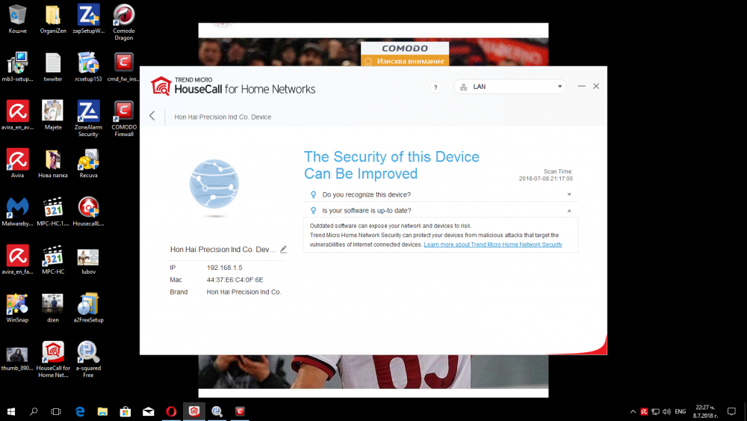Open the rcsetup153 installer icon
Viewport: 747px width, 421px height.
pos(89,67)
